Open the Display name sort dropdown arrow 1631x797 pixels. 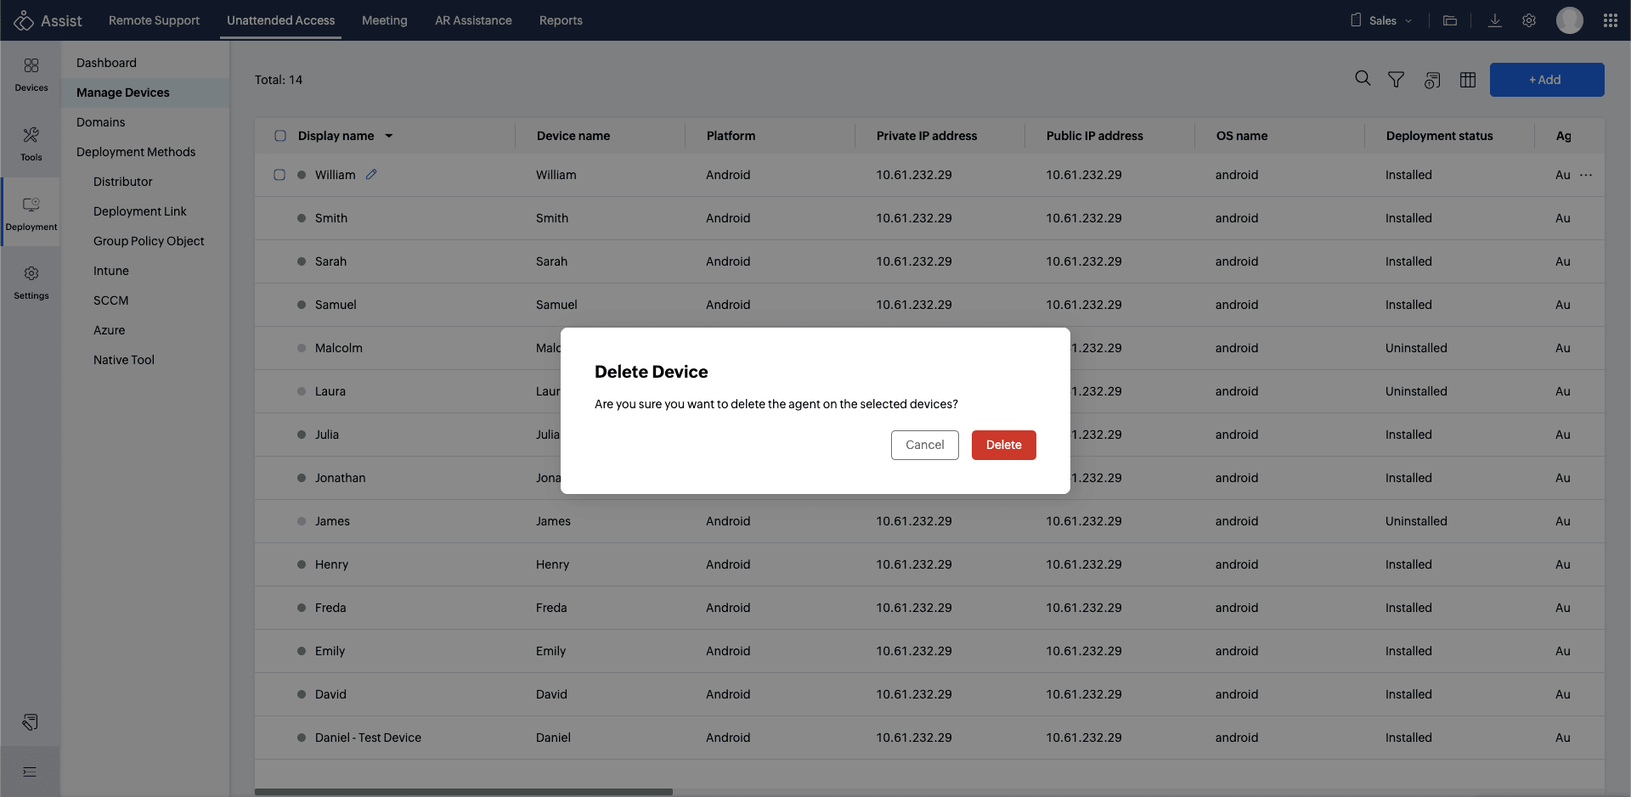point(389,136)
